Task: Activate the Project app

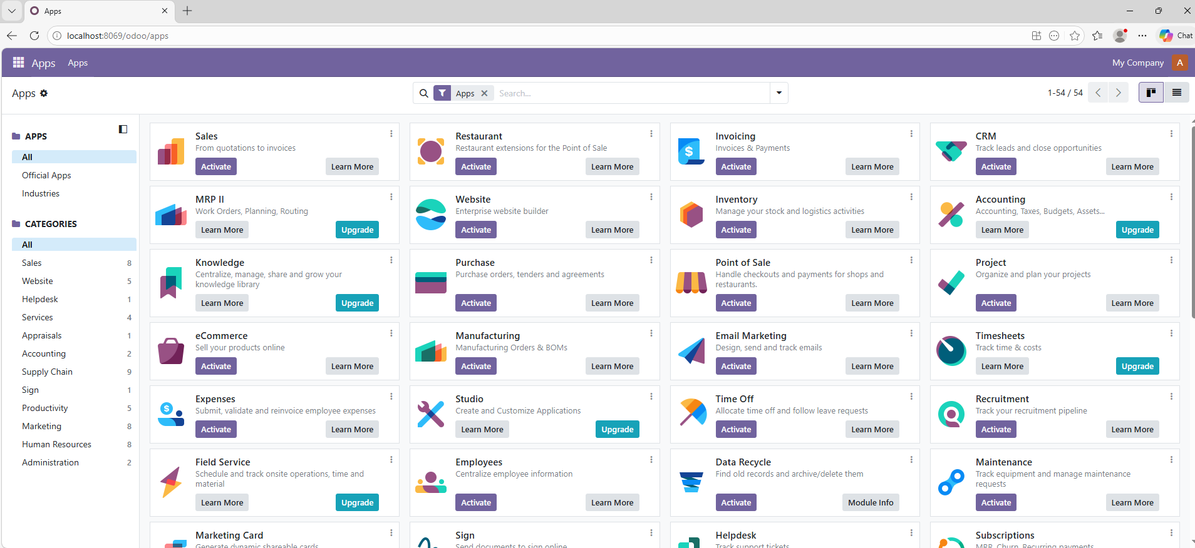Action: click(x=996, y=303)
